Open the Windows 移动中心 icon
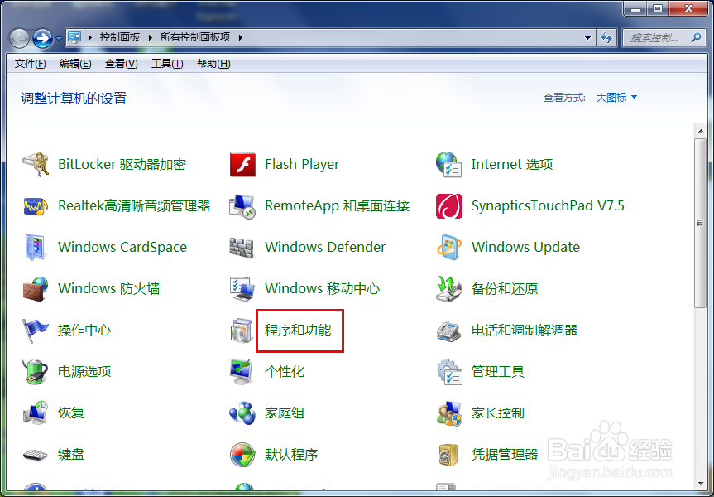 242,289
